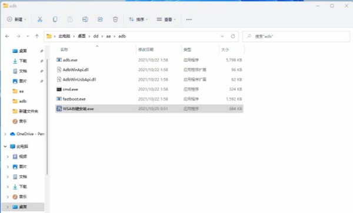Open recent locations chevron dropdown
Viewport: 353px width, 213px height.
point(28,36)
